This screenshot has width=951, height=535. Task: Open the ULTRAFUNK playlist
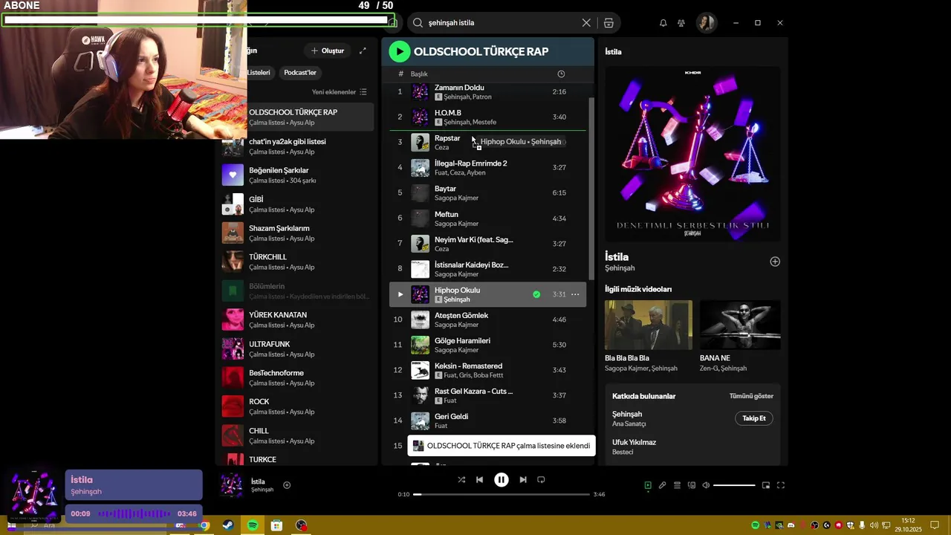(x=296, y=348)
